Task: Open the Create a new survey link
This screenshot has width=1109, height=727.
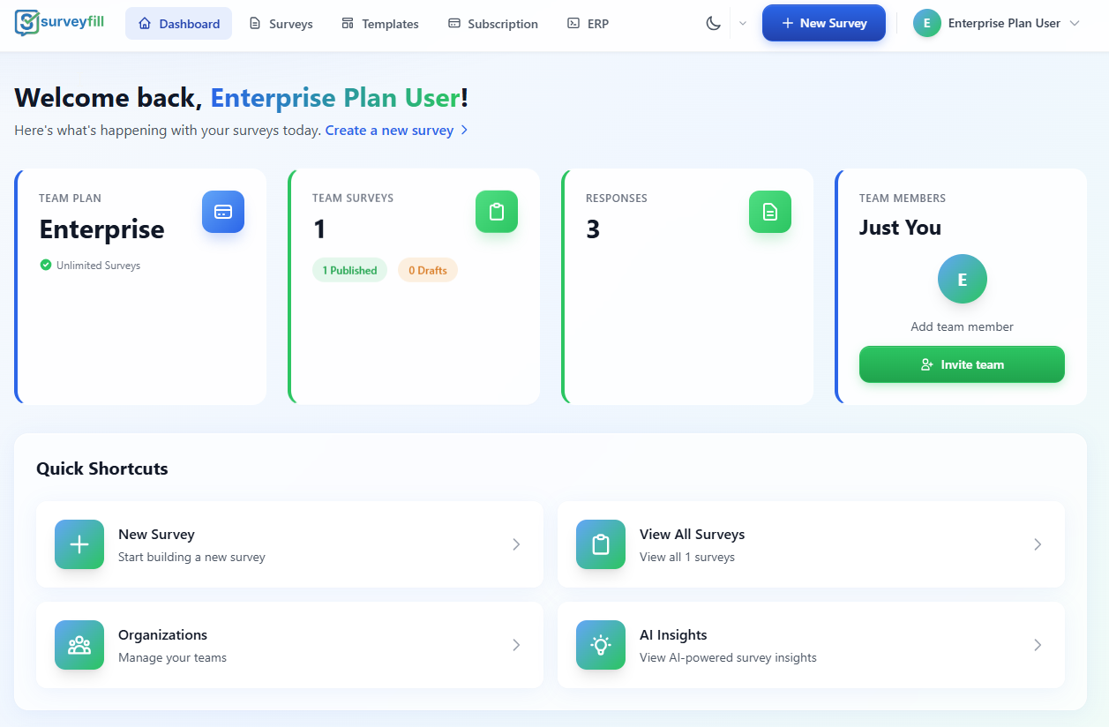Action: (x=389, y=130)
